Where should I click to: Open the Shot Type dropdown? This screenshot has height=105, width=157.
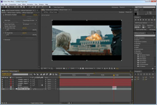coord(29,20)
